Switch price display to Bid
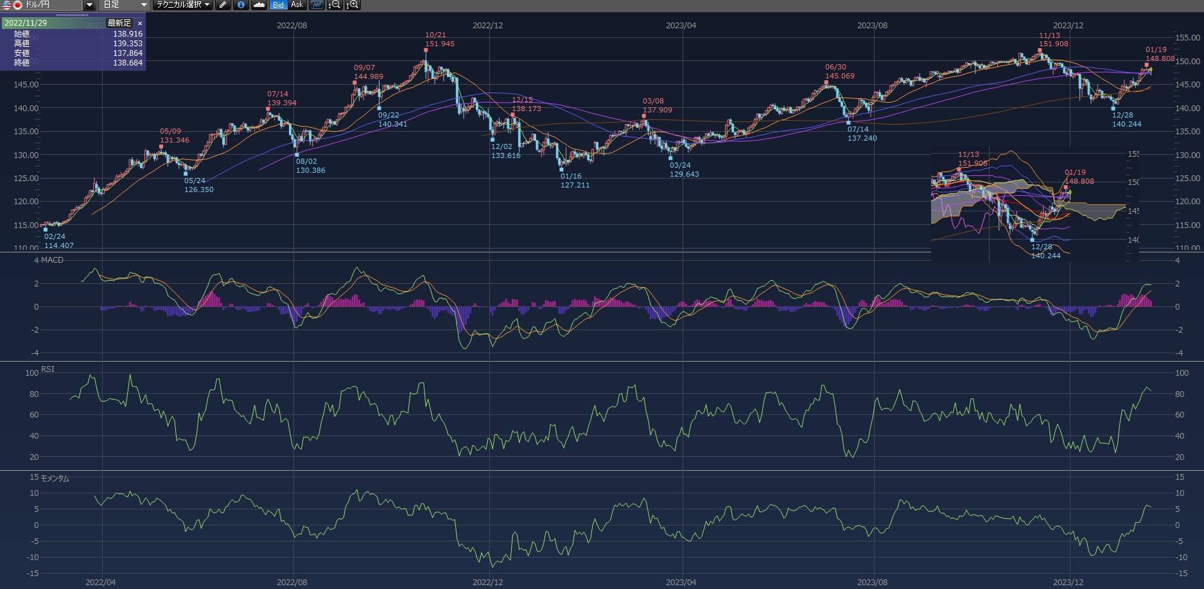 (x=278, y=5)
